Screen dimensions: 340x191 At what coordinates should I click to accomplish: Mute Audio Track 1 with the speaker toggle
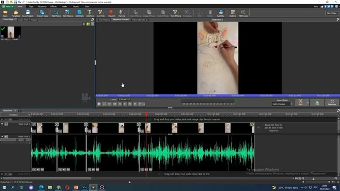tap(6, 136)
